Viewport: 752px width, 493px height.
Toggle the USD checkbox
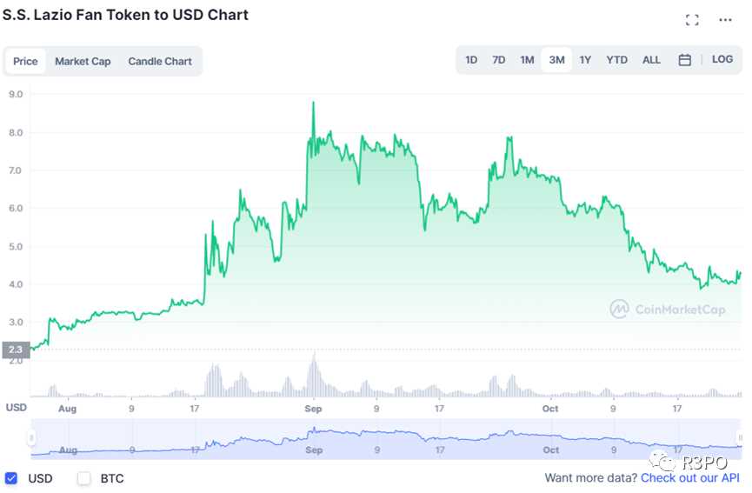pos(11,478)
